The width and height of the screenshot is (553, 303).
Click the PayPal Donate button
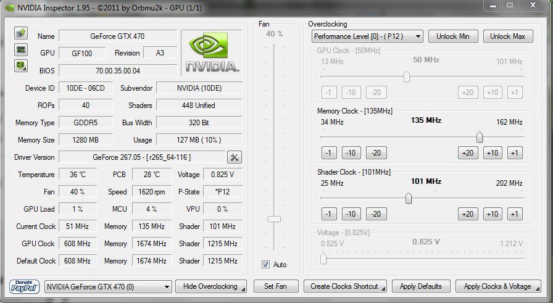coord(24,286)
